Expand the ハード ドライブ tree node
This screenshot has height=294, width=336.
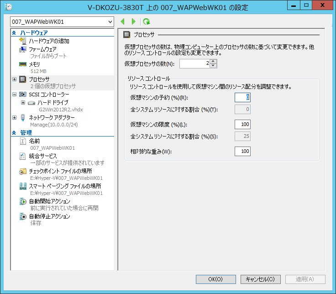(x=23, y=103)
